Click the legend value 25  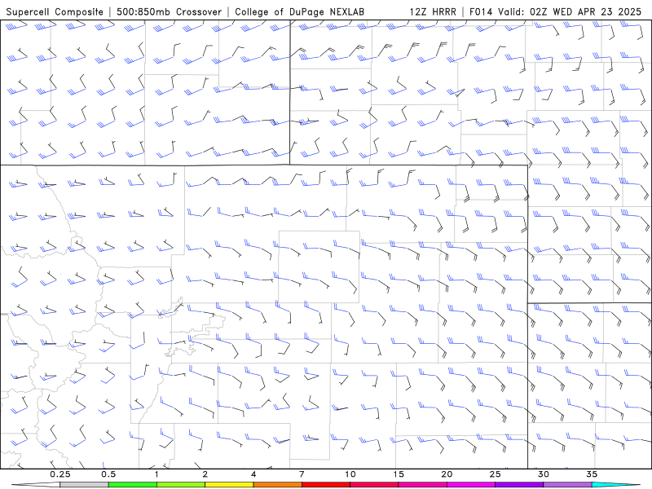coord(496,474)
